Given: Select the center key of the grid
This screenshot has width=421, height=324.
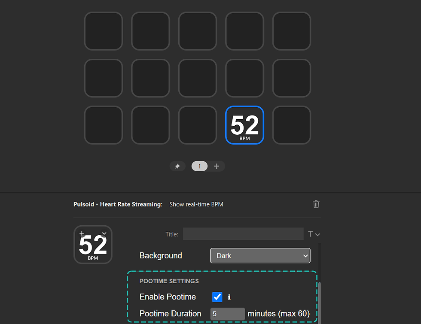Looking at the screenshot, I should click(198, 78).
